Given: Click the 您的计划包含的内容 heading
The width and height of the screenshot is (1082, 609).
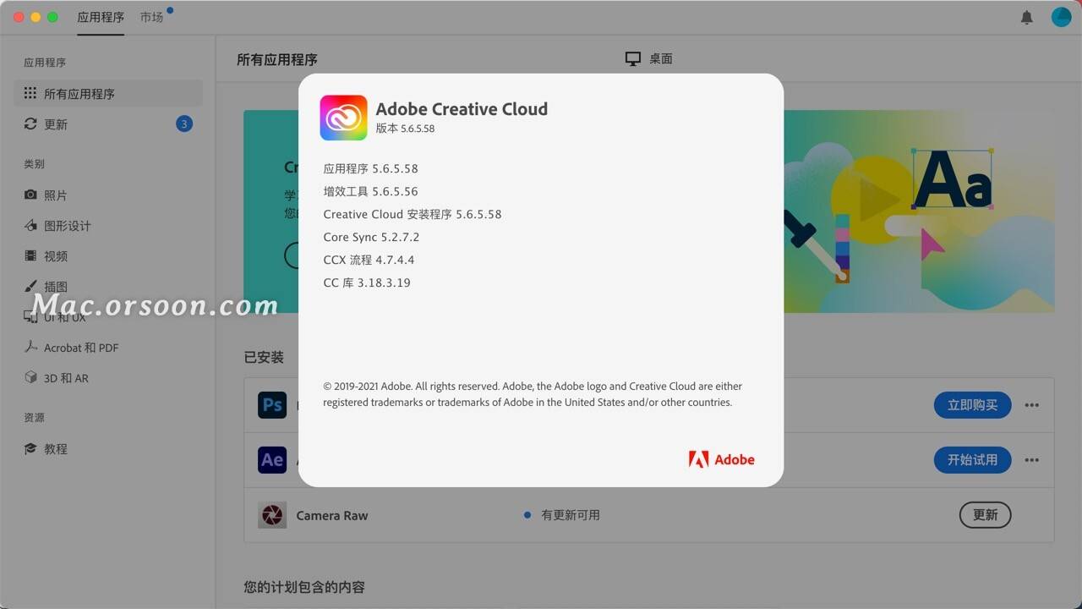Looking at the screenshot, I should point(304,587).
